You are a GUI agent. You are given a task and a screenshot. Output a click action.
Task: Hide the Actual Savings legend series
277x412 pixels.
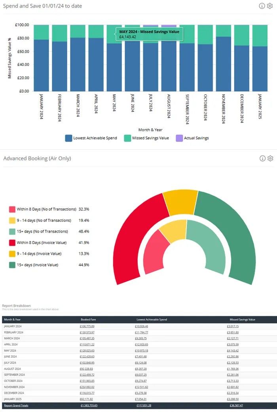(193, 138)
